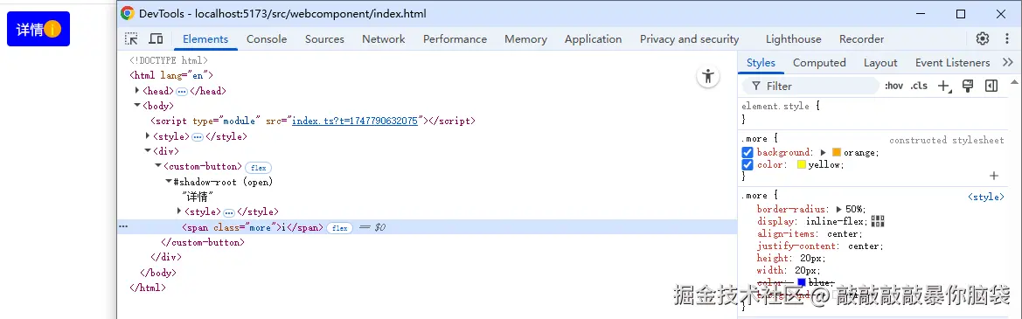Image resolution: width=1022 pixels, height=319 pixels.
Task: Click the constructed stylesheet label
Action: click(x=947, y=140)
